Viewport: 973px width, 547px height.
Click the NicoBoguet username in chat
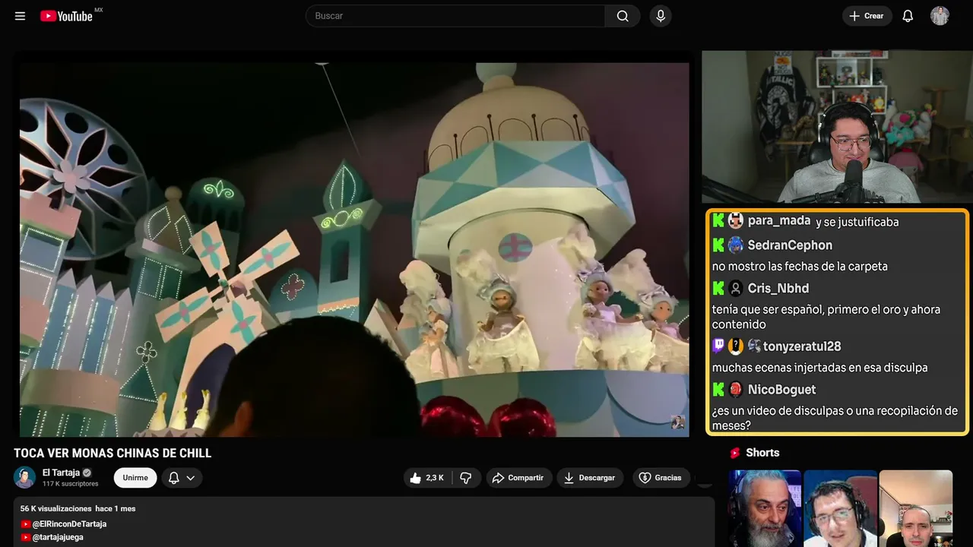(782, 390)
